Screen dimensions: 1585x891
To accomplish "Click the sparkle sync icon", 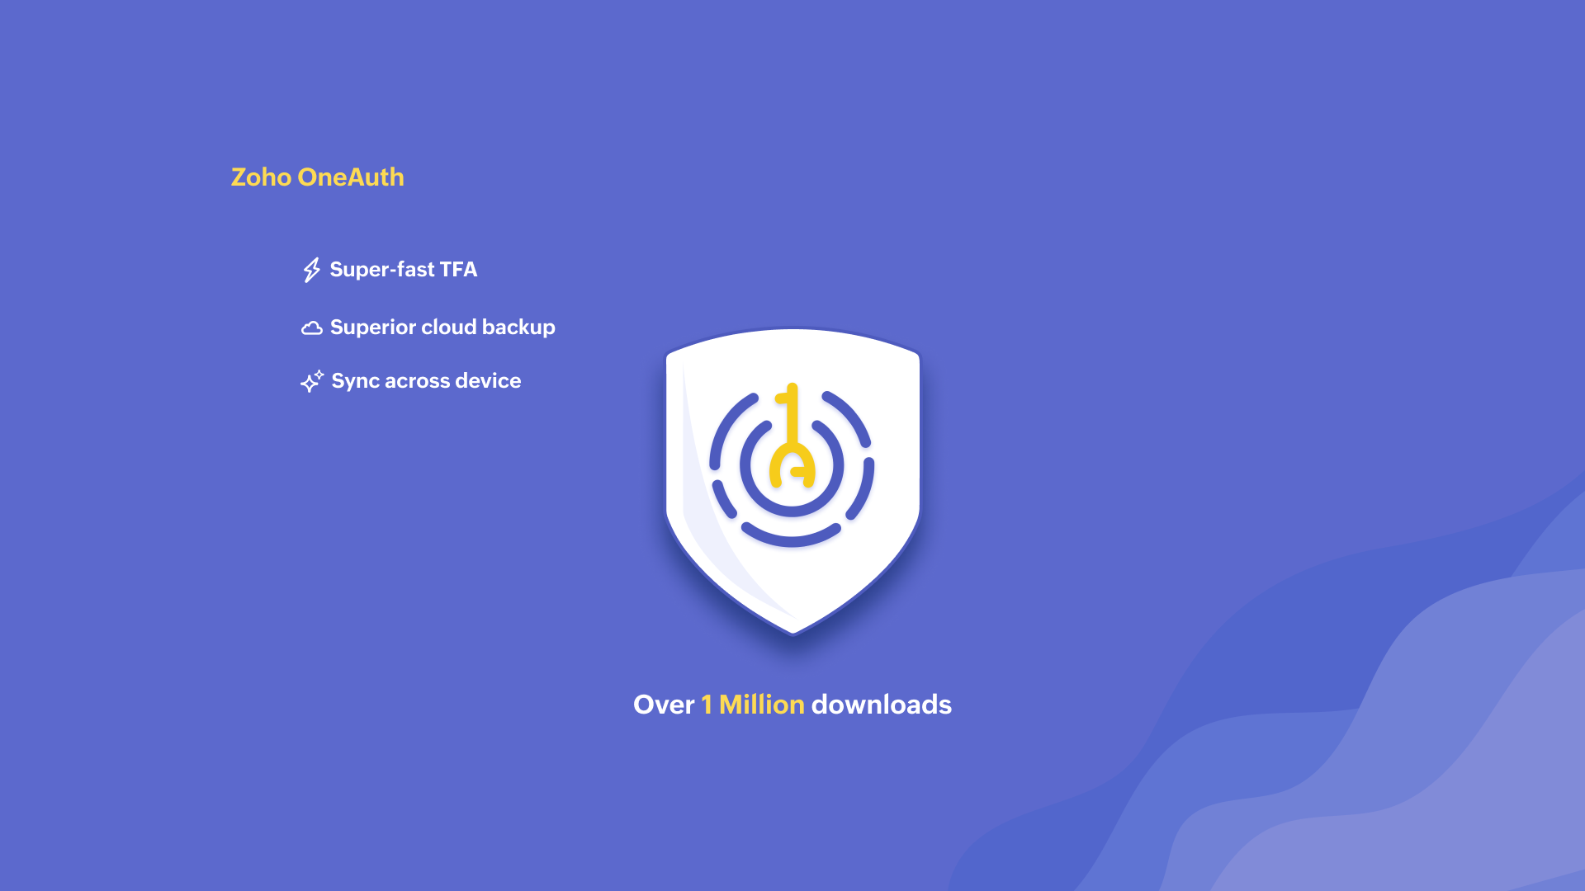I will tap(312, 381).
